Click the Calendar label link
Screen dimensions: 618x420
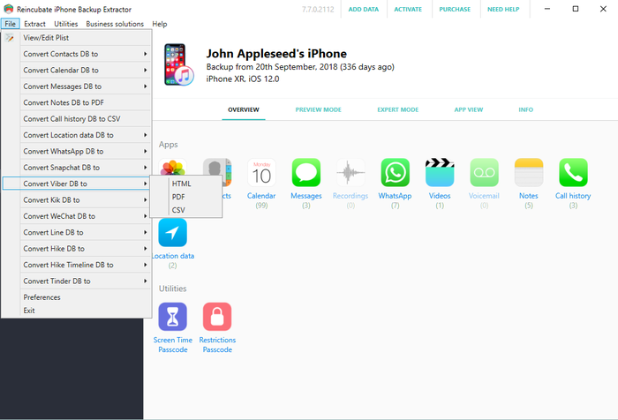(x=261, y=196)
